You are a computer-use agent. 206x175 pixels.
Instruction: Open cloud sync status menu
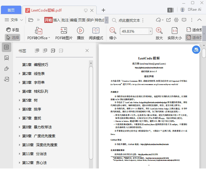160,20
